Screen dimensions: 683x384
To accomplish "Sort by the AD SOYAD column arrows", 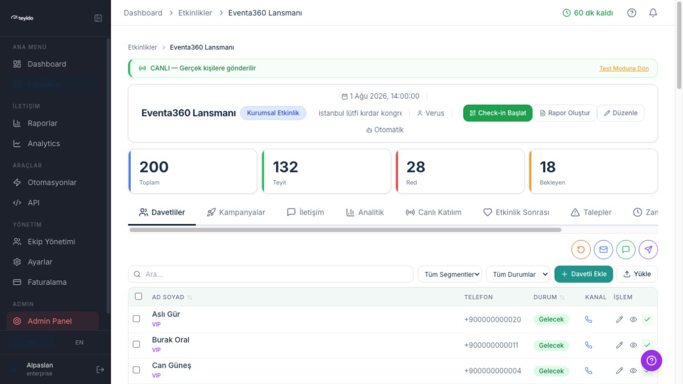I will (190, 297).
